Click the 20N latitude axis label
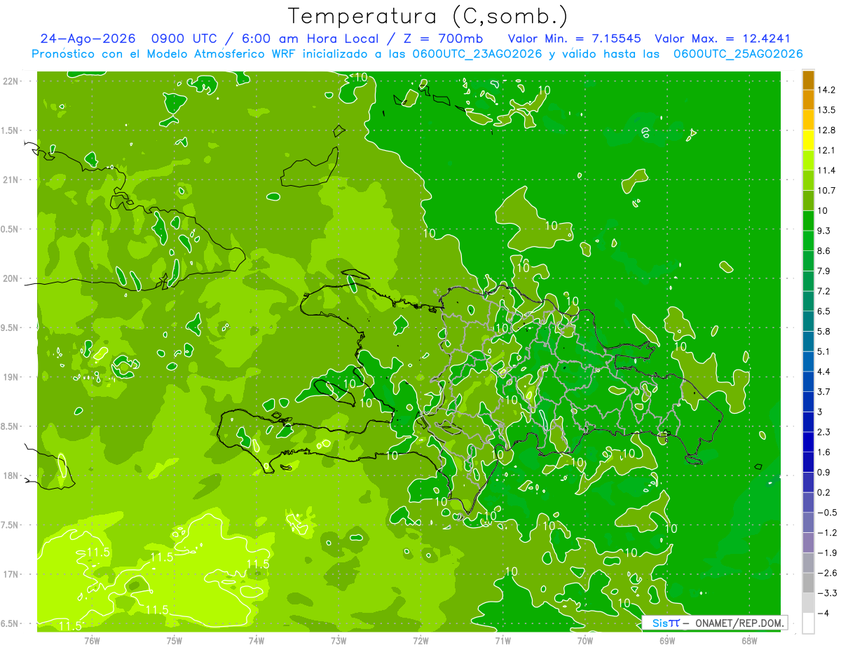 (x=11, y=278)
